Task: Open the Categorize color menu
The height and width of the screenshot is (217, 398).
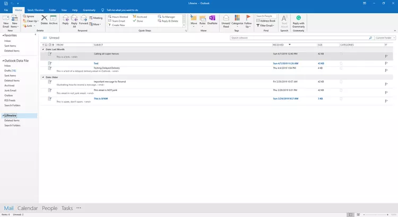Action: (x=237, y=21)
